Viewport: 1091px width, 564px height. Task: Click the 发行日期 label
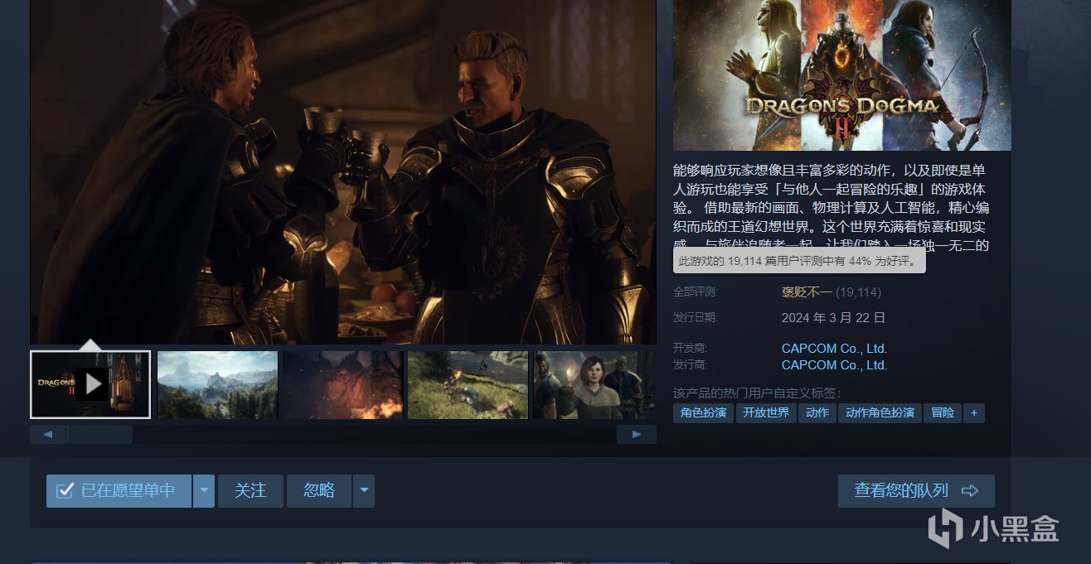point(696,318)
